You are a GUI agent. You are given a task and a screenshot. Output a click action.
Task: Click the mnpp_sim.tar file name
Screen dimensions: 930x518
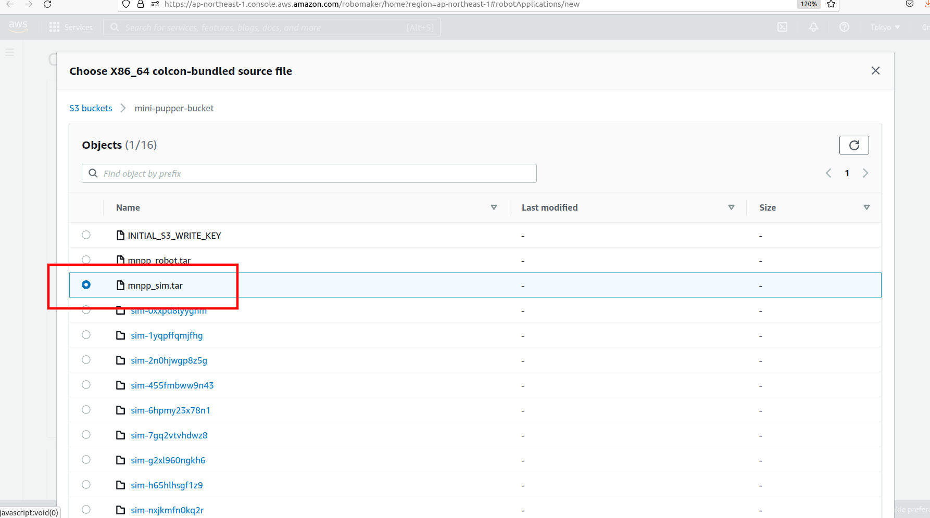(x=155, y=286)
